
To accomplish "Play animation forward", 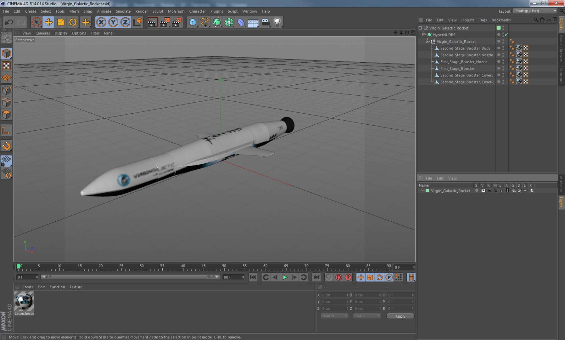I will pyautogui.click(x=285, y=277).
